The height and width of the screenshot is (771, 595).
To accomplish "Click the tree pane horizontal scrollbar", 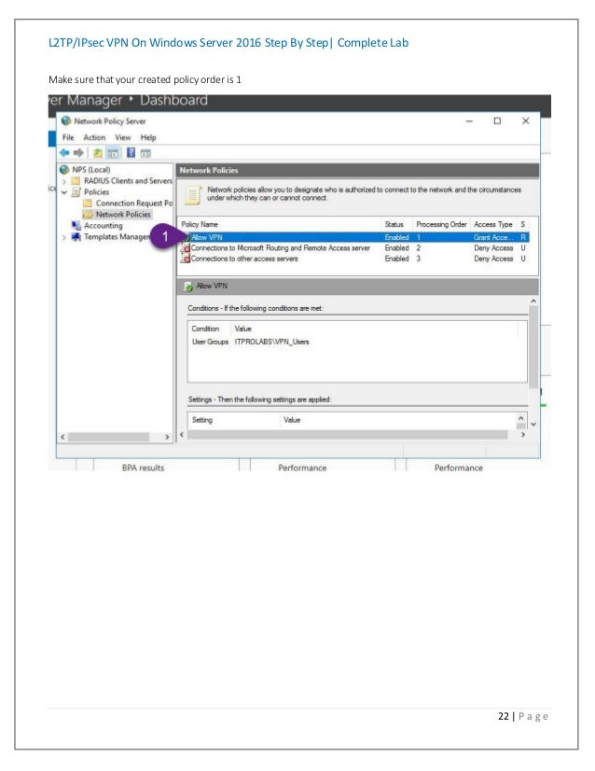I will pos(108,437).
